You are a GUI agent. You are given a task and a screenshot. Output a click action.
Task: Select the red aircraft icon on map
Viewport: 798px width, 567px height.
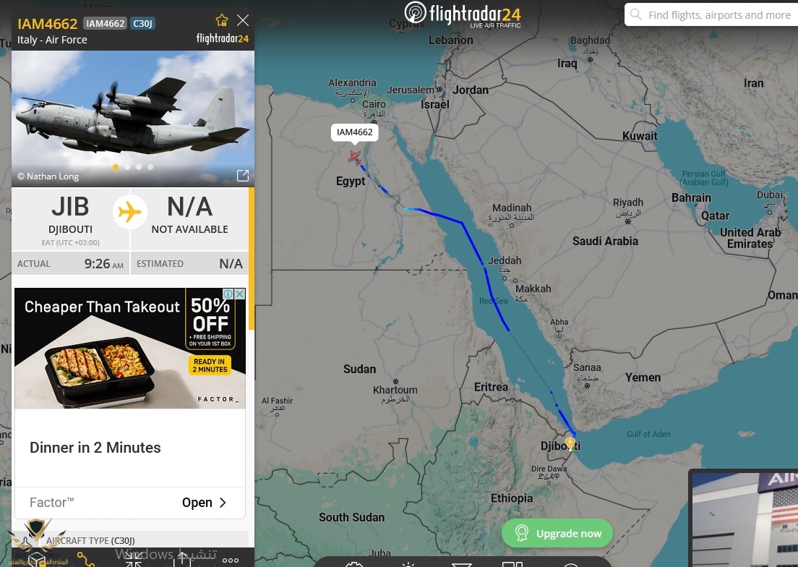pos(354,157)
